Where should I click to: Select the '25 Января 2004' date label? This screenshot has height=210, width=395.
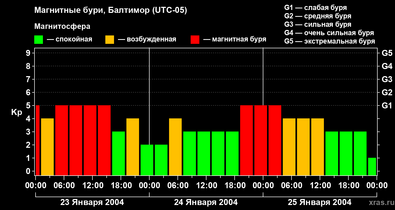(319, 202)
